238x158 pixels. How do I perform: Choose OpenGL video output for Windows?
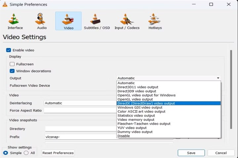(169, 95)
